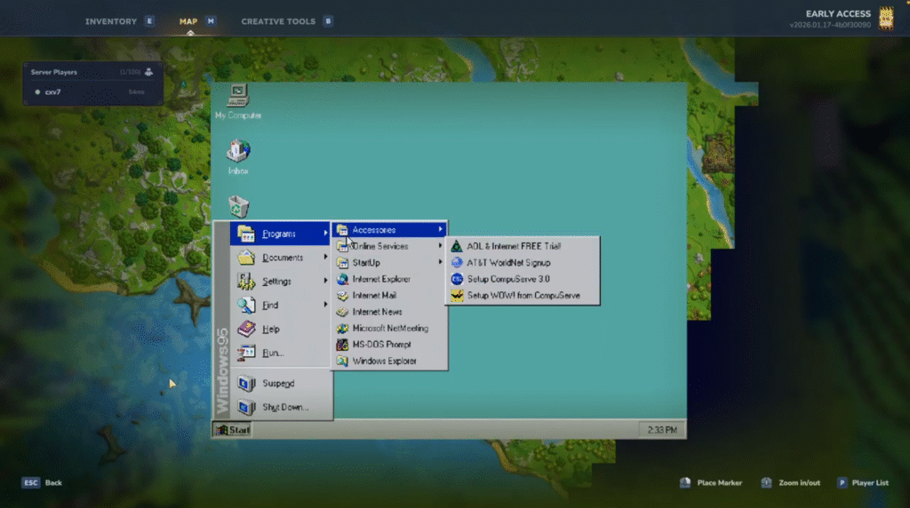The height and width of the screenshot is (508, 910).
Task: Click the Windows Start button
Action: (232, 430)
